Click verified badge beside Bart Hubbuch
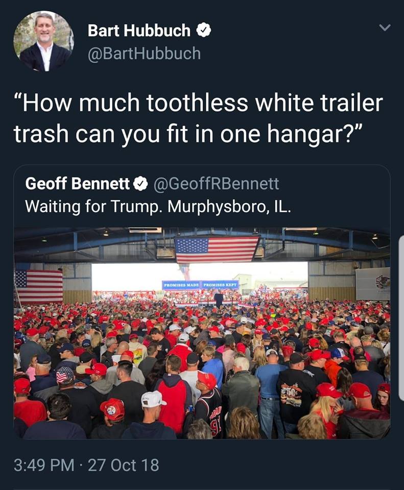 pos(204,30)
